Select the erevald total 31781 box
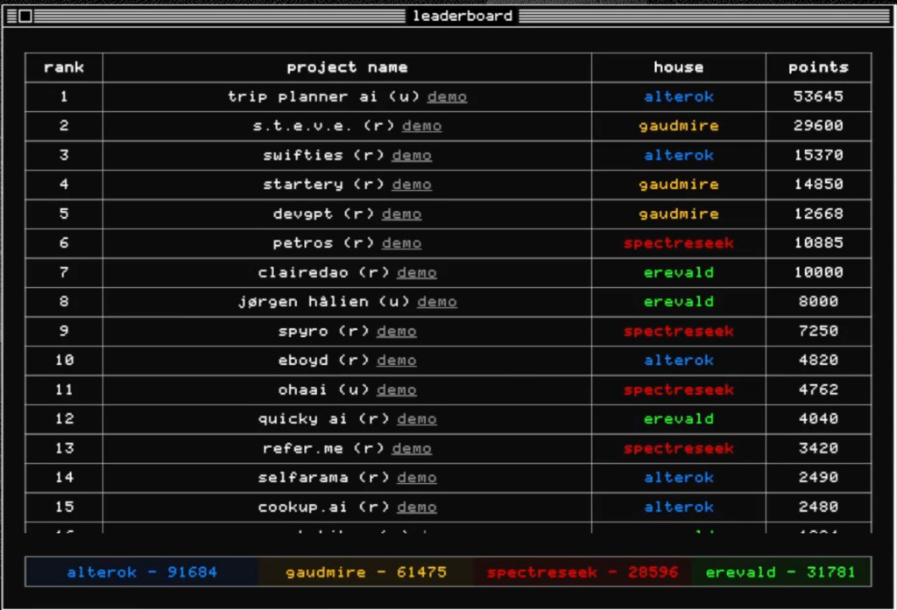This screenshot has height=610, width=897. tap(780, 571)
